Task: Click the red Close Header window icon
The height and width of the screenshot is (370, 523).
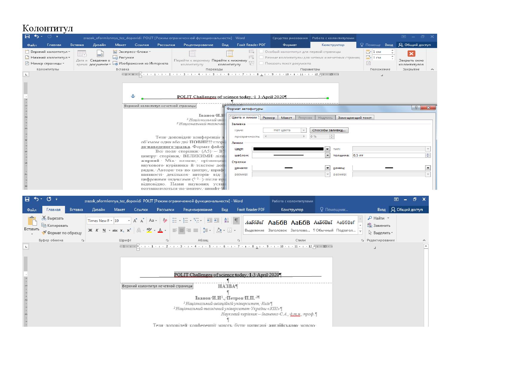Action: 411,54
